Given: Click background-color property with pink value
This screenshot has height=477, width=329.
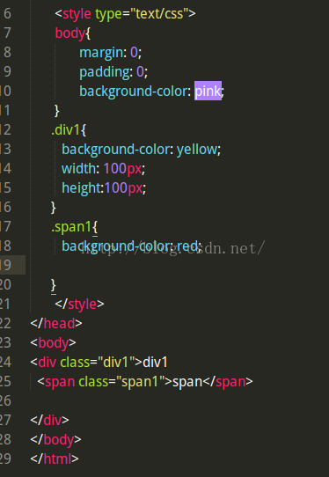Looking at the screenshot, I should (133, 92).
